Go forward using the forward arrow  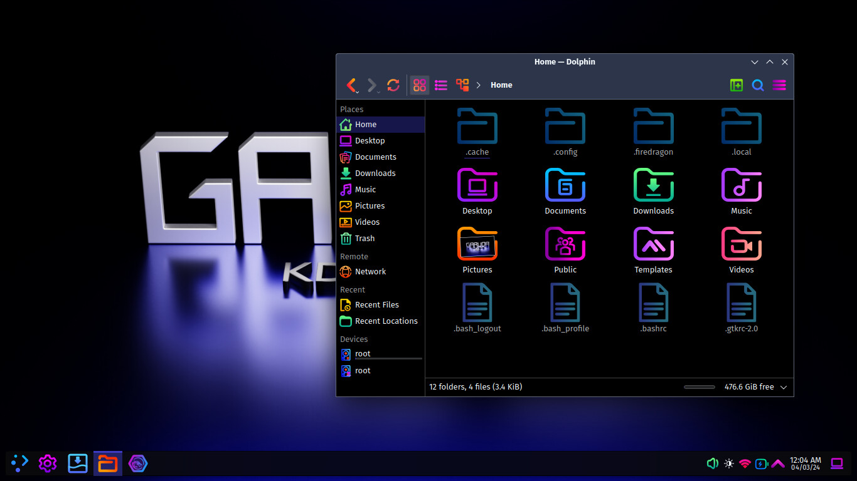372,85
